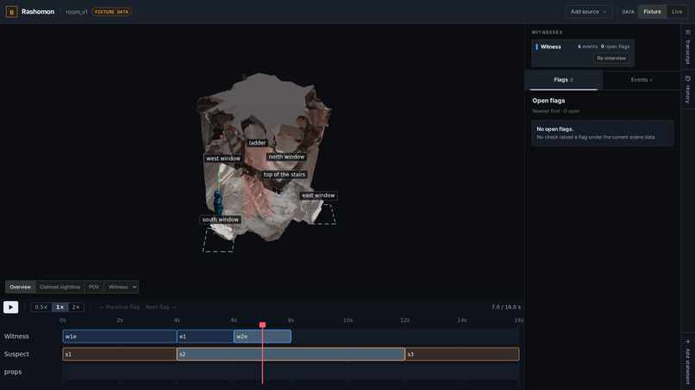Click the Add statement plus icon

(687, 341)
